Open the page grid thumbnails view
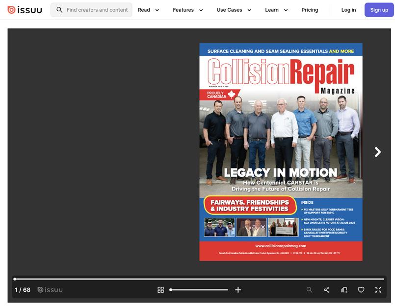This screenshot has height=306, width=395. (x=161, y=290)
